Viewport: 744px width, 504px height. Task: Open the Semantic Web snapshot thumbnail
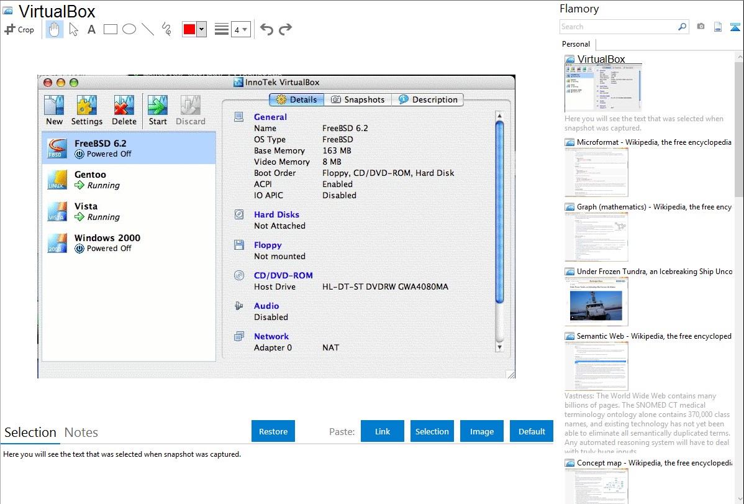coord(596,366)
